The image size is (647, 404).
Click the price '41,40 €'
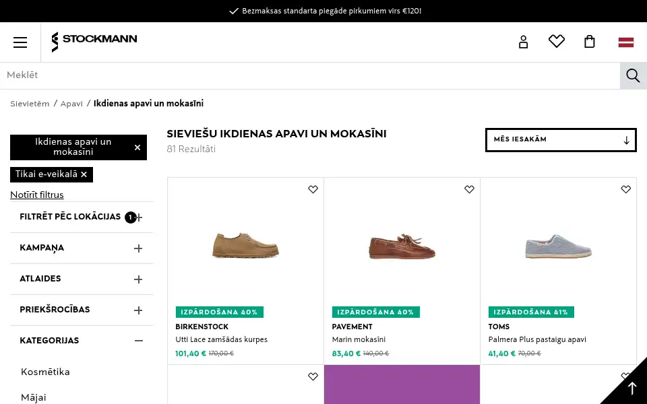pos(501,353)
